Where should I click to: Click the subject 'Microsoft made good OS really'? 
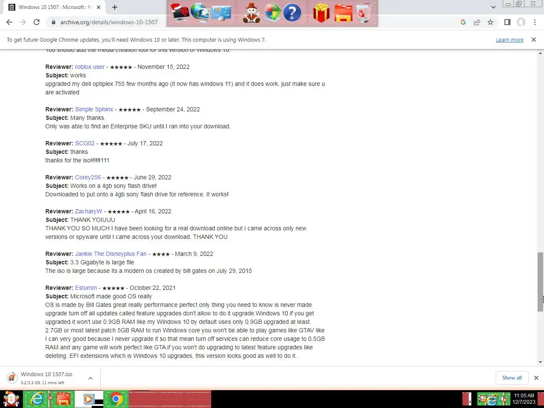(x=111, y=296)
